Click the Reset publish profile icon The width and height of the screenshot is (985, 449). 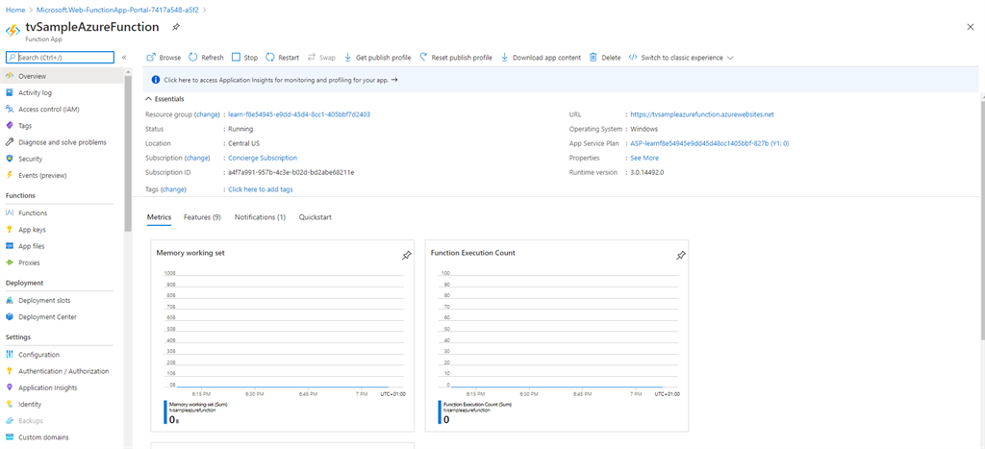(423, 57)
